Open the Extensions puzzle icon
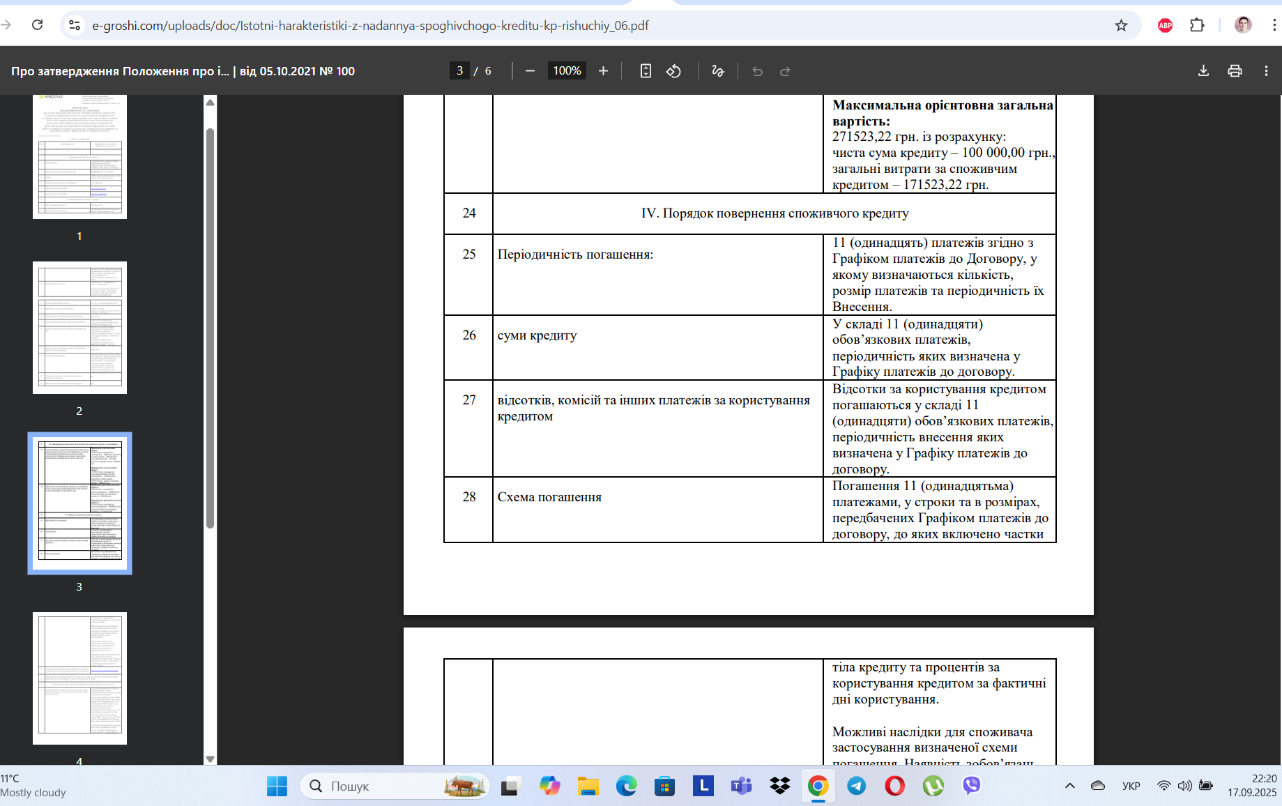Image resolution: width=1282 pixels, height=806 pixels. tap(1197, 25)
